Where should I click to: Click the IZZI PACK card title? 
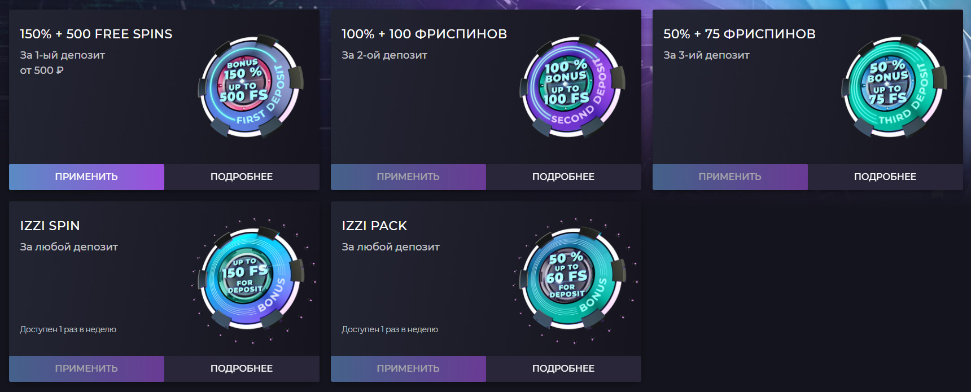(x=374, y=226)
